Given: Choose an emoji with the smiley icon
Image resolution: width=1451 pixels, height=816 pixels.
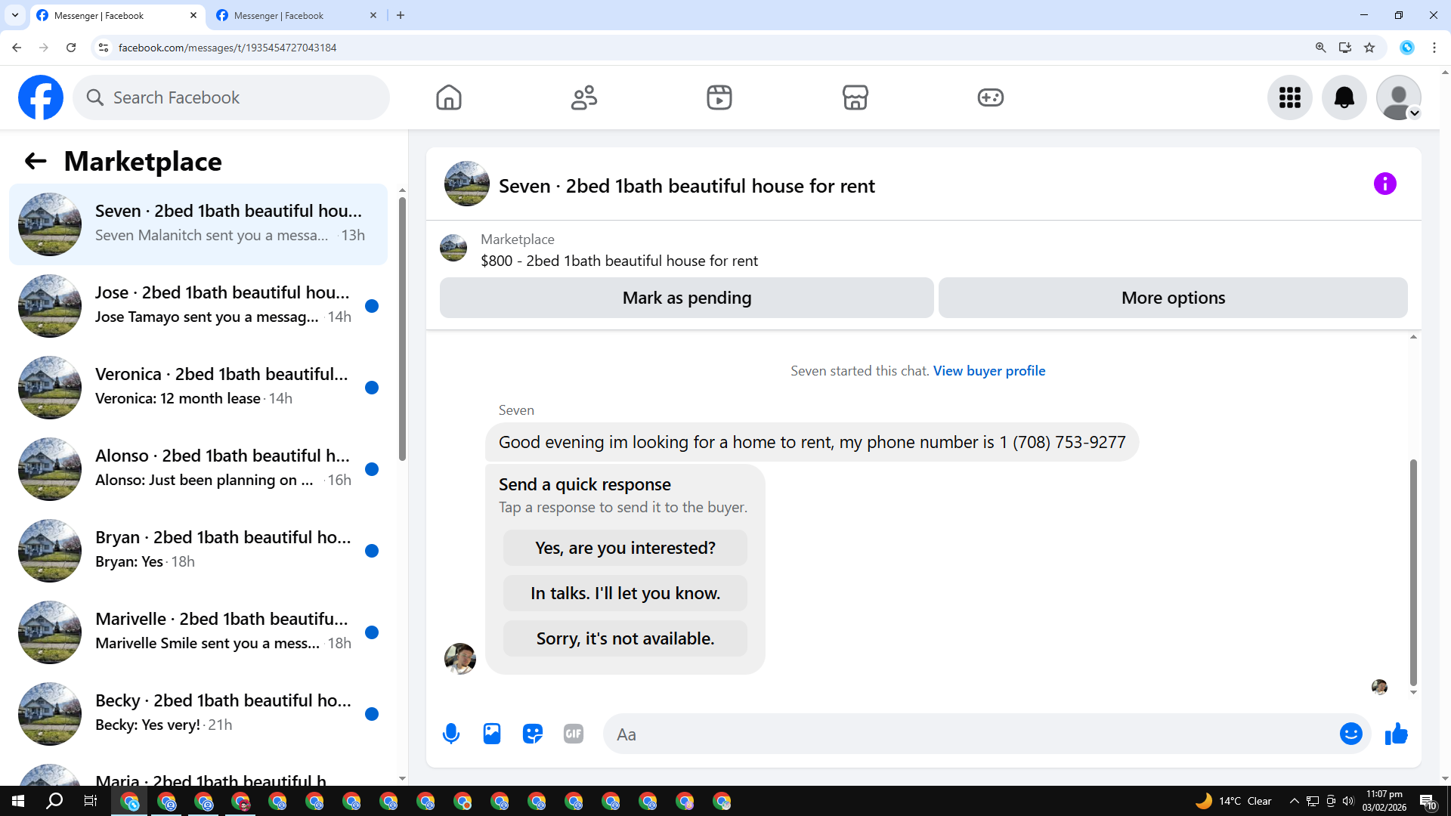Looking at the screenshot, I should [x=1350, y=734].
